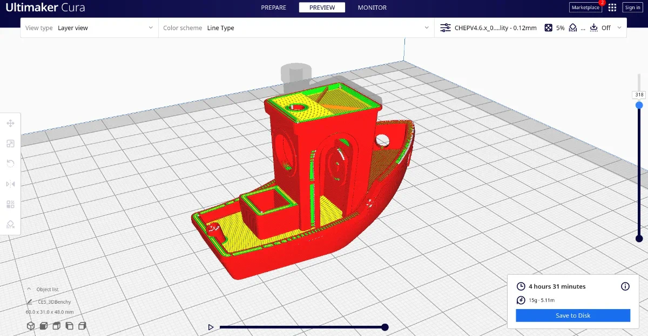This screenshot has width=648, height=336.
Task: Switch camera to left side view cube
Action: tap(70, 326)
